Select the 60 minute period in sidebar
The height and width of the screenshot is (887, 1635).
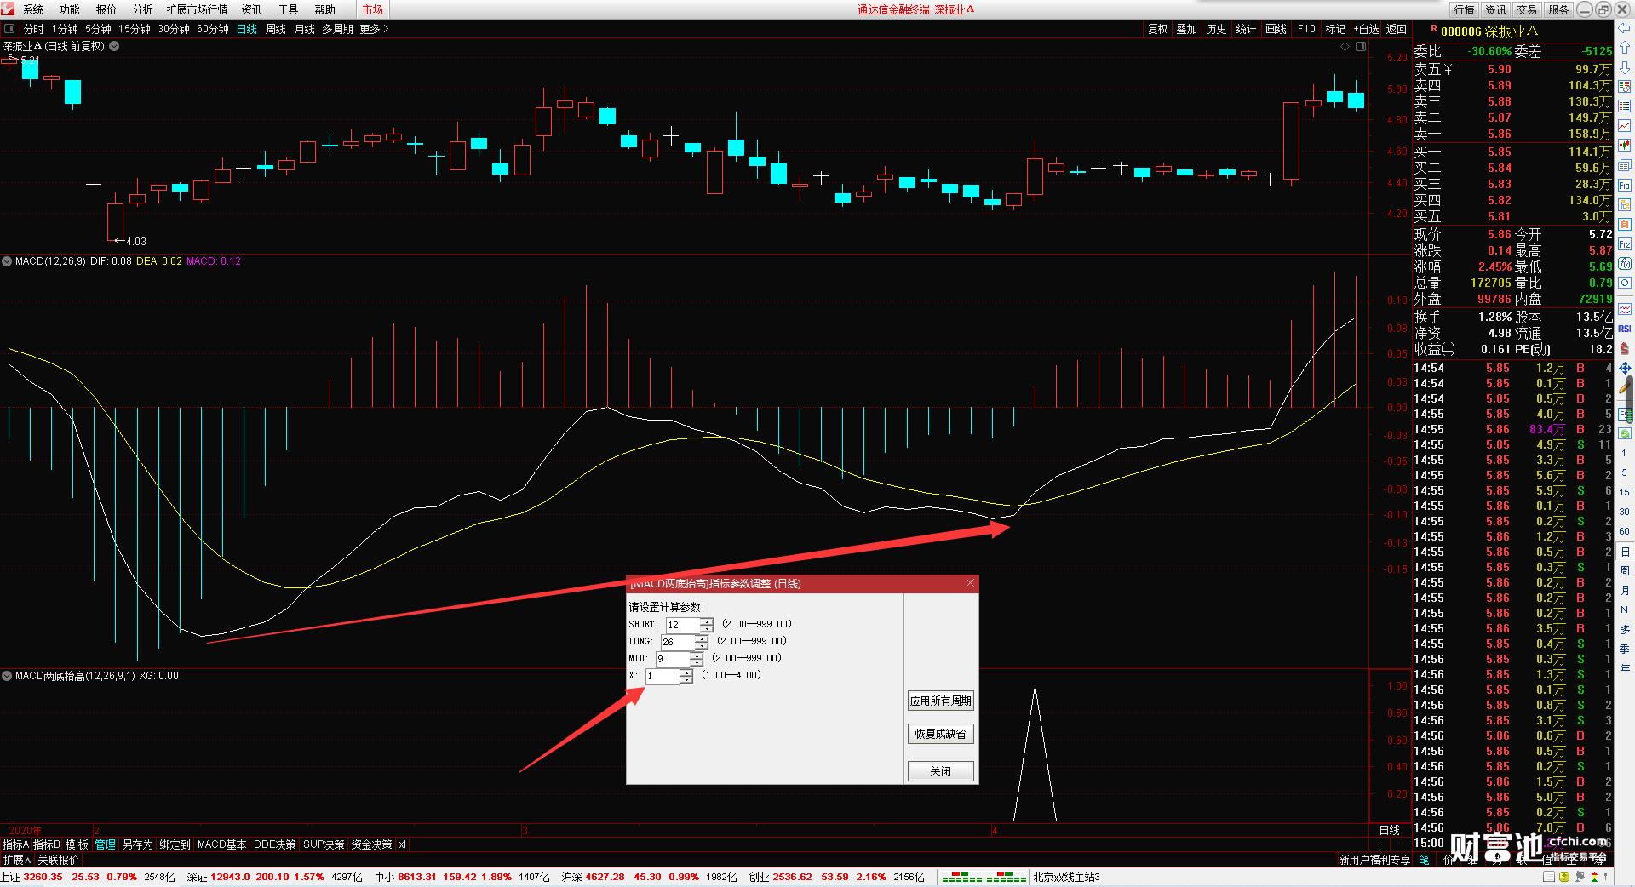[x=1625, y=531]
